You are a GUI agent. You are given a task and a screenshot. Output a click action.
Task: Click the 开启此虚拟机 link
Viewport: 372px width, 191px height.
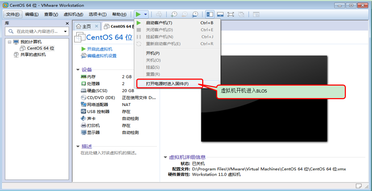(100, 49)
